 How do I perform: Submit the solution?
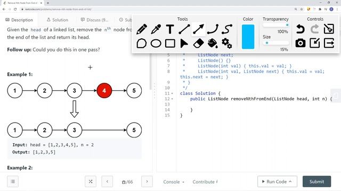click(x=317, y=181)
